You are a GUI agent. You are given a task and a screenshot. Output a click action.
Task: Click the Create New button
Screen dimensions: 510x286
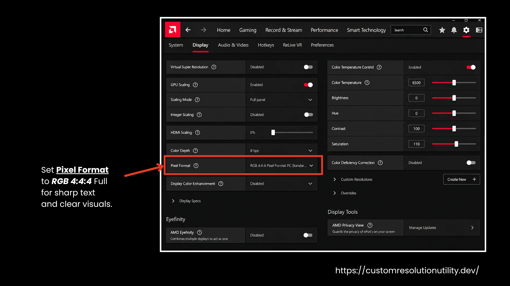[462, 179]
